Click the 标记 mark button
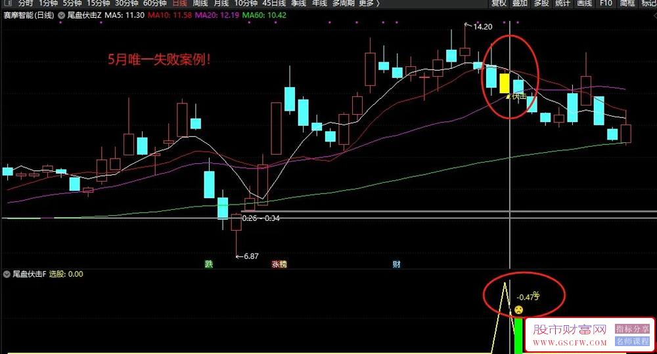This screenshot has height=354, width=657. pyautogui.click(x=649, y=3)
